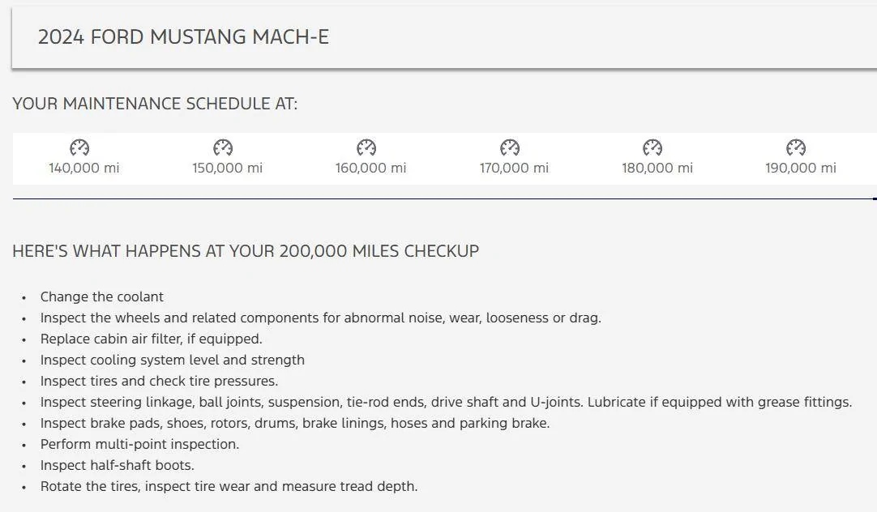The image size is (877, 512).
Task: Pick the 190,000 mi gauge icon
Action: coord(796,147)
